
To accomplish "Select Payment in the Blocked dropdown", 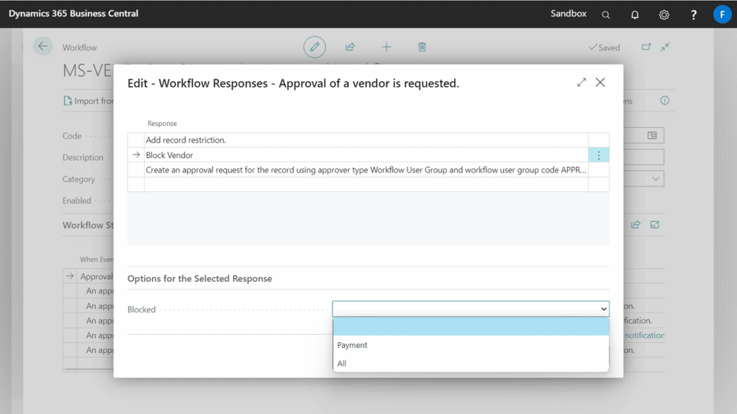I will (x=352, y=345).
